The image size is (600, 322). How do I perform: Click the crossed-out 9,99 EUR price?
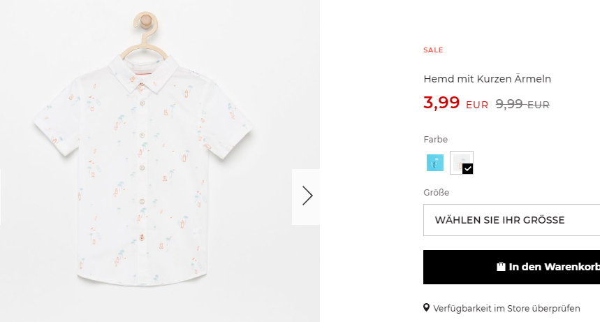522,104
